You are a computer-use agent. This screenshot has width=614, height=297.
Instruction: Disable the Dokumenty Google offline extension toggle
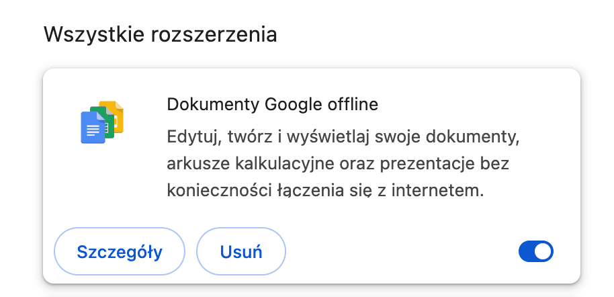(x=535, y=251)
